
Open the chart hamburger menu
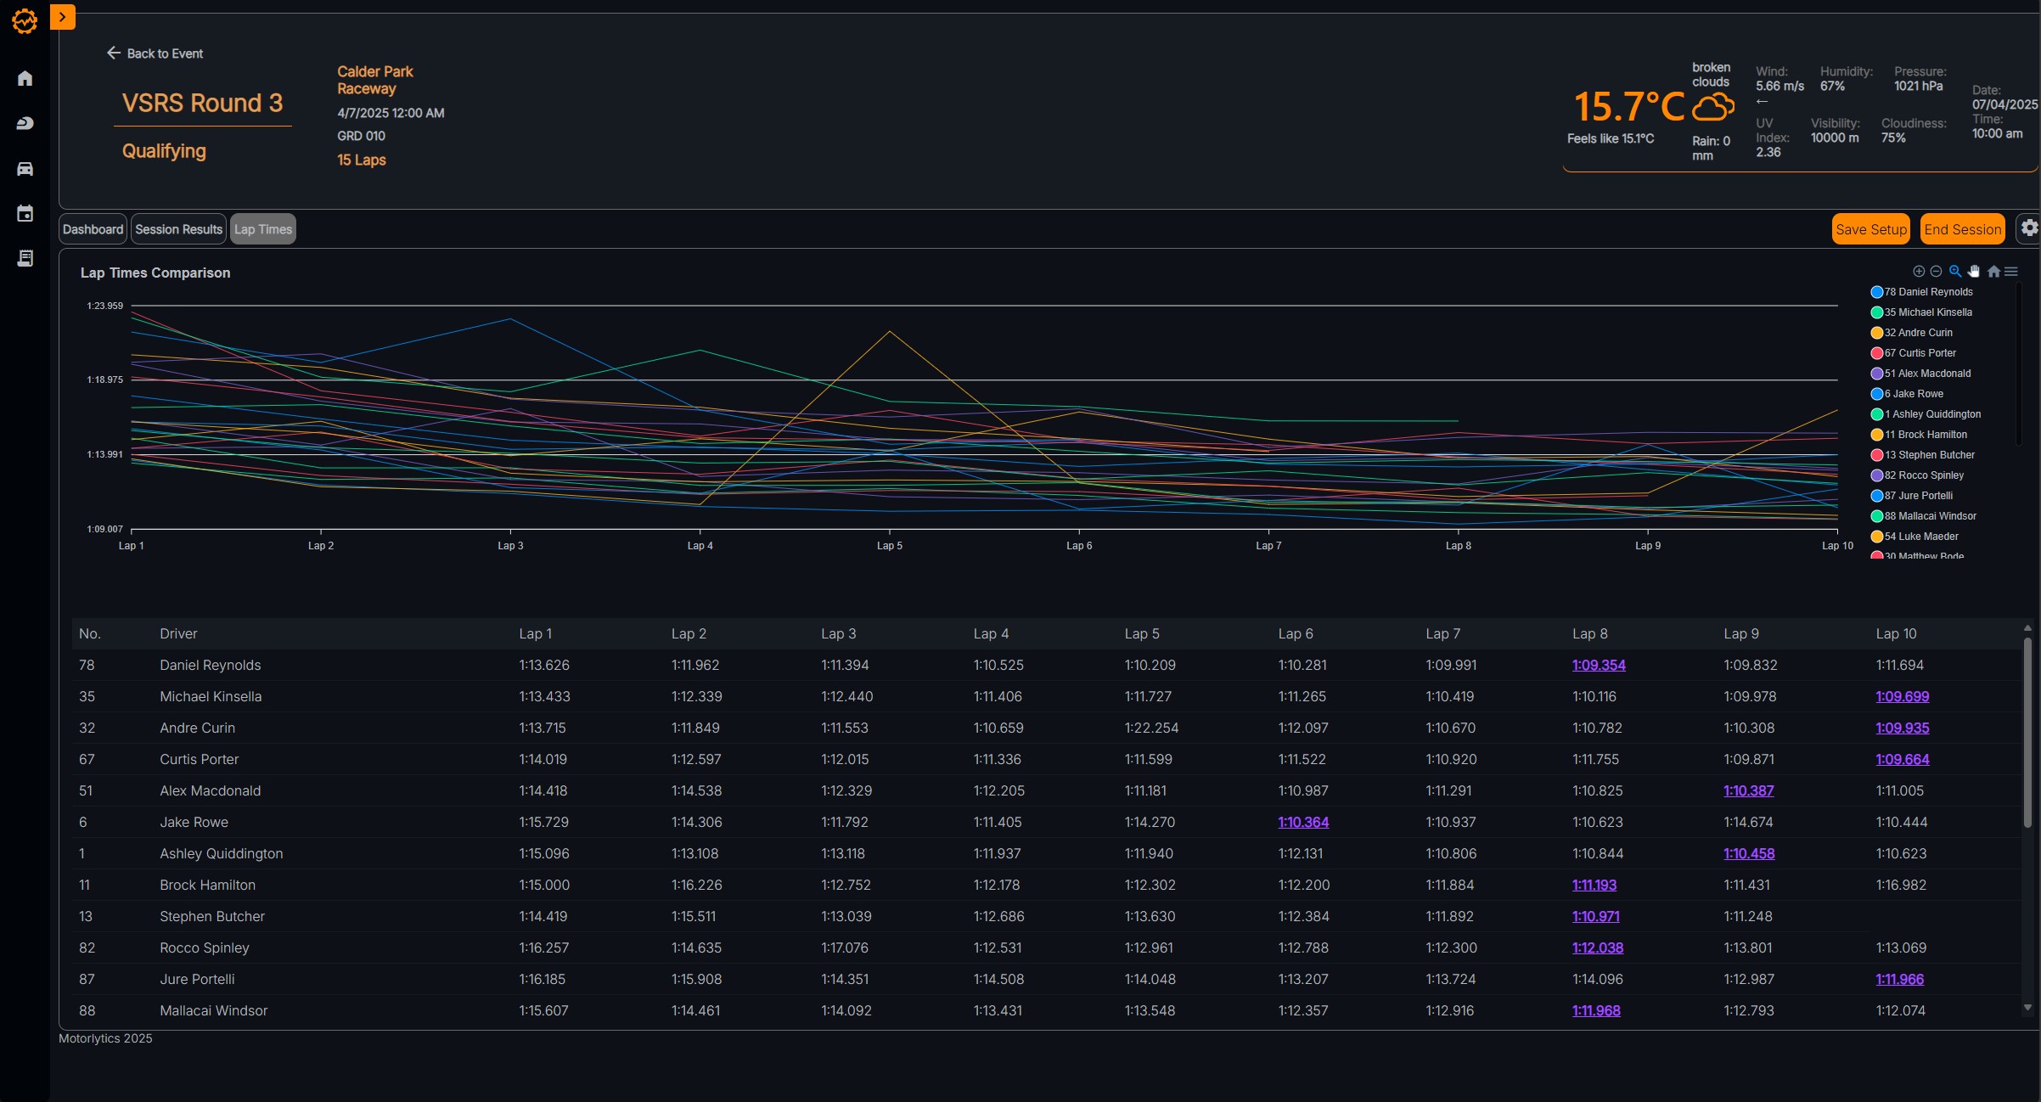[x=2012, y=271]
